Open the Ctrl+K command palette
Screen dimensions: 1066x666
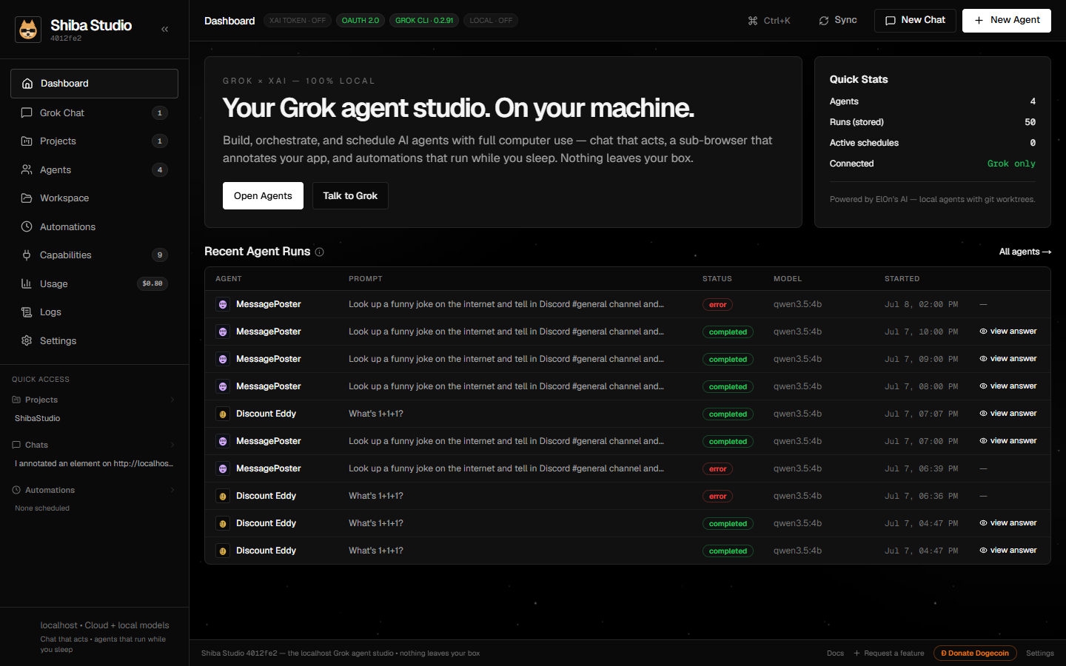(x=769, y=21)
